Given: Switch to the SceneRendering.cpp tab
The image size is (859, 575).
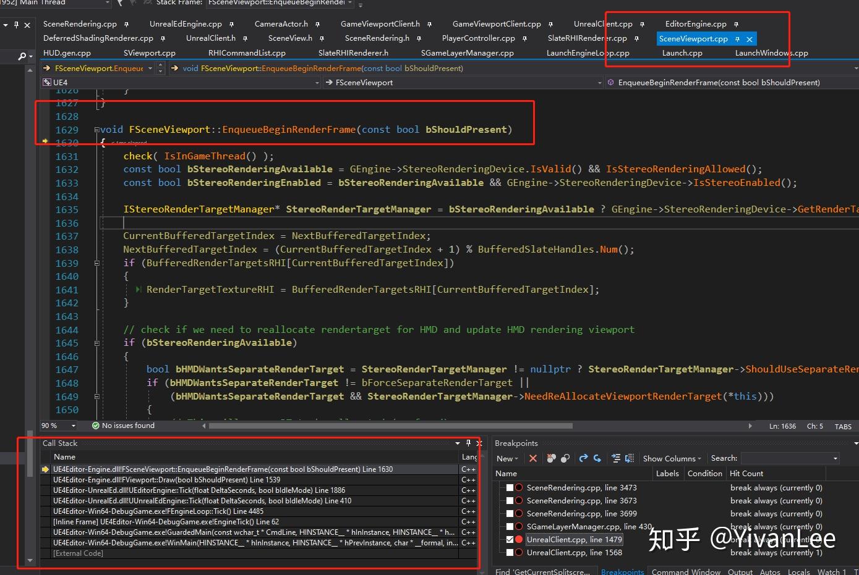Looking at the screenshot, I should (80, 24).
